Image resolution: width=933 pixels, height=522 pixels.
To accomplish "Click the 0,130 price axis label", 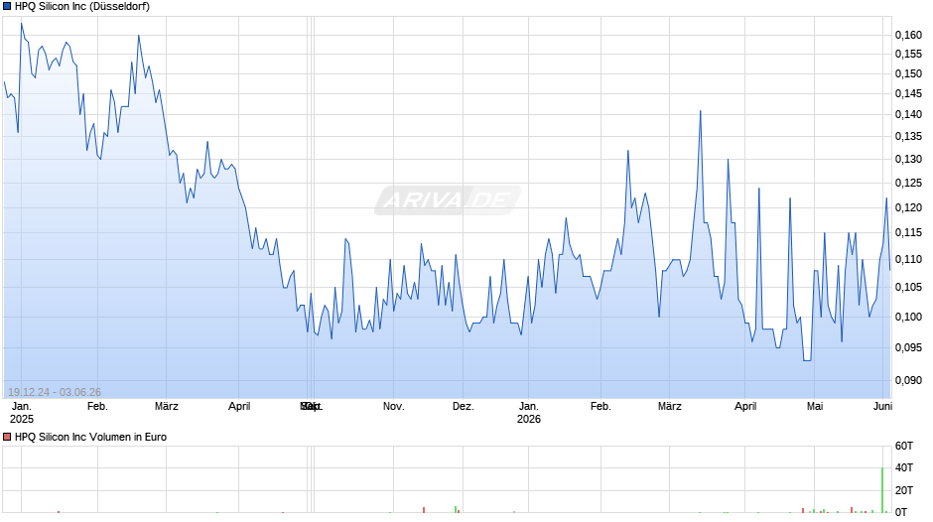I will [x=908, y=159].
